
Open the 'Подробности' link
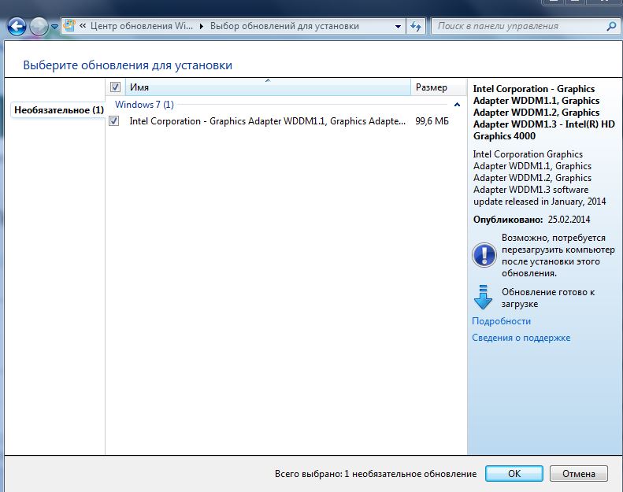point(502,321)
